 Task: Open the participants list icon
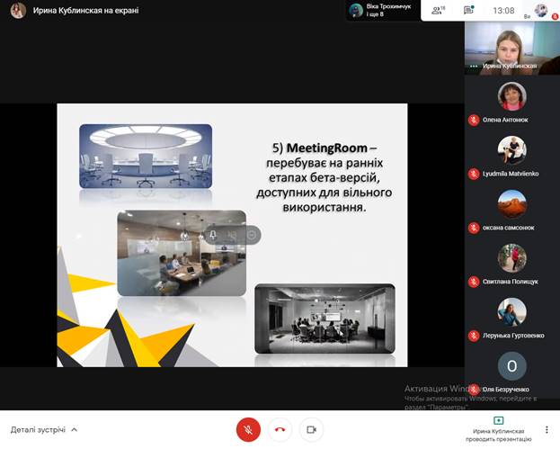(x=438, y=11)
